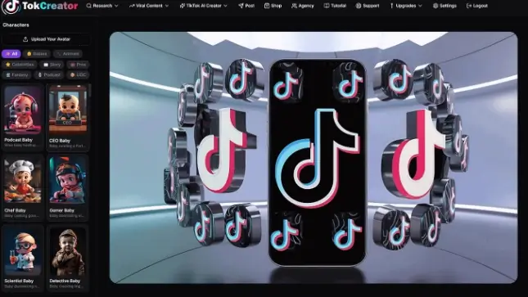Click the Support icon
Image resolution: width=528 pixels, height=297 pixels.
click(x=359, y=6)
